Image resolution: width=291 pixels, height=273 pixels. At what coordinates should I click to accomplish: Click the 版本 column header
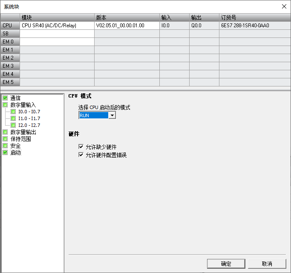click(127, 17)
